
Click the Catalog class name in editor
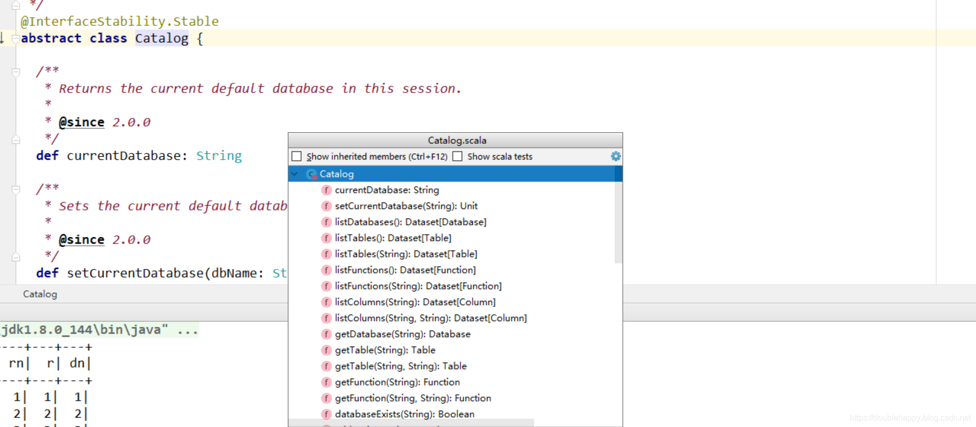click(162, 38)
